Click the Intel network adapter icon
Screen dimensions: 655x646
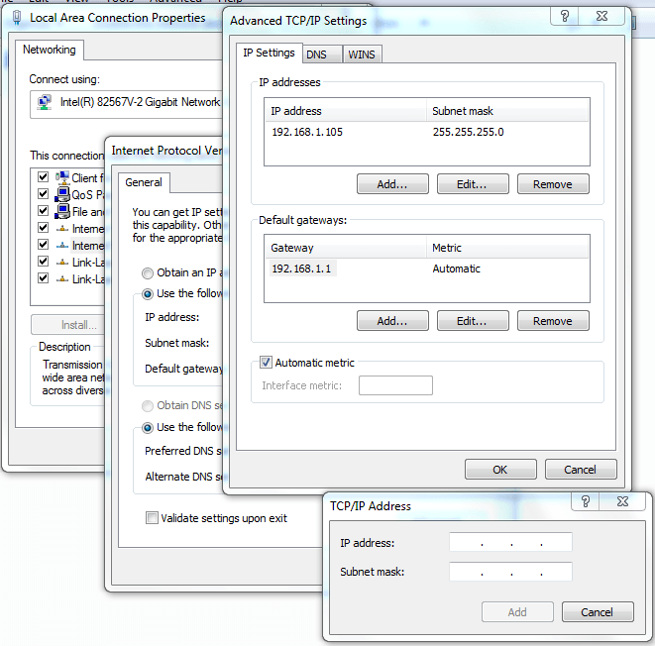coord(45,102)
